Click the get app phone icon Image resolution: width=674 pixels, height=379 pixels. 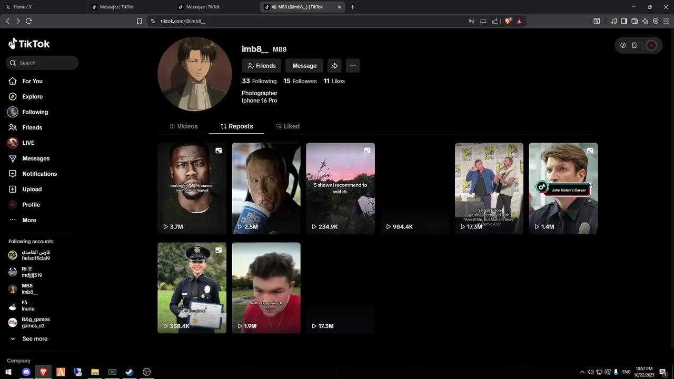point(635,45)
